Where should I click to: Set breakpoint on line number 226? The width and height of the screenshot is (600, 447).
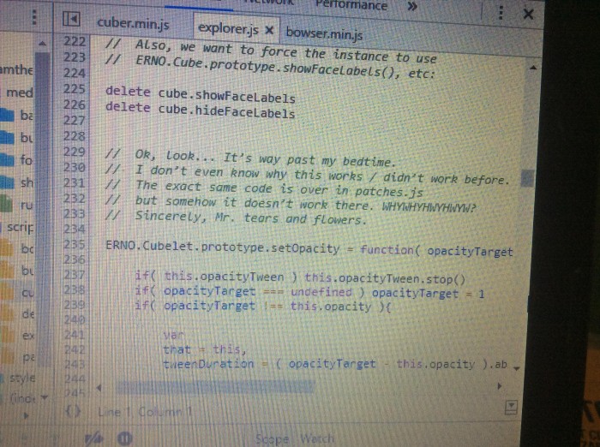point(75,104)
